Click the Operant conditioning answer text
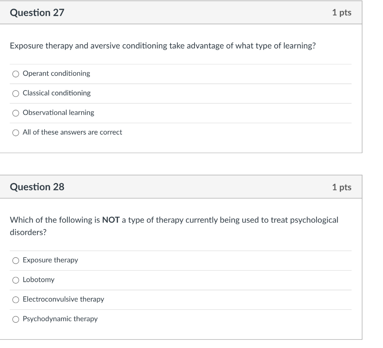 56,74
